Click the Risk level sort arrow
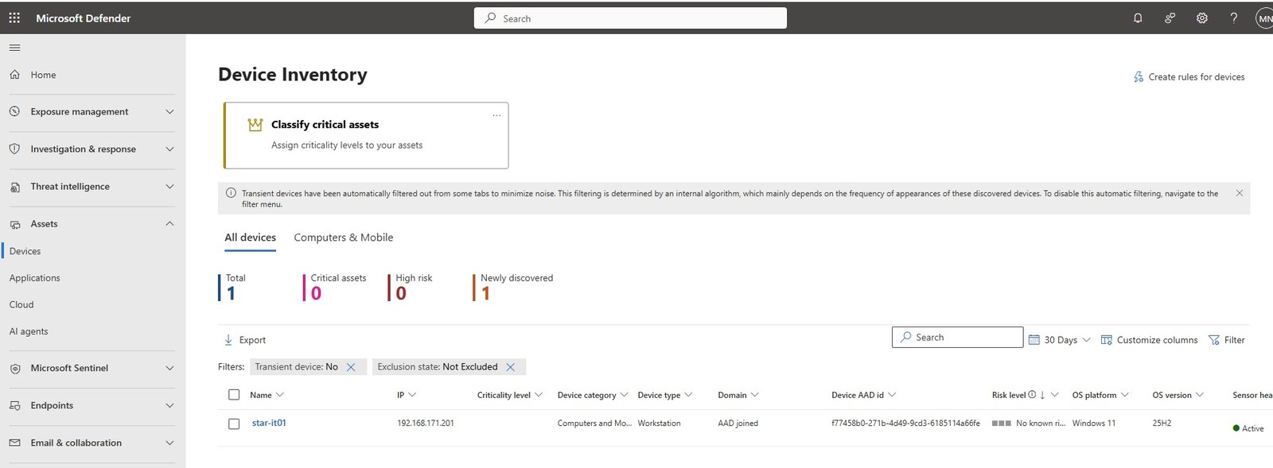Screen dimensions: 1273x468 coord(1042,395)
